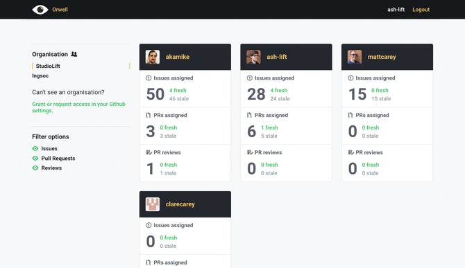Click ash-lift's PRs assigned icon
Image resolution: width=465 pixels, height=268 pixels.
click(249, 115)
